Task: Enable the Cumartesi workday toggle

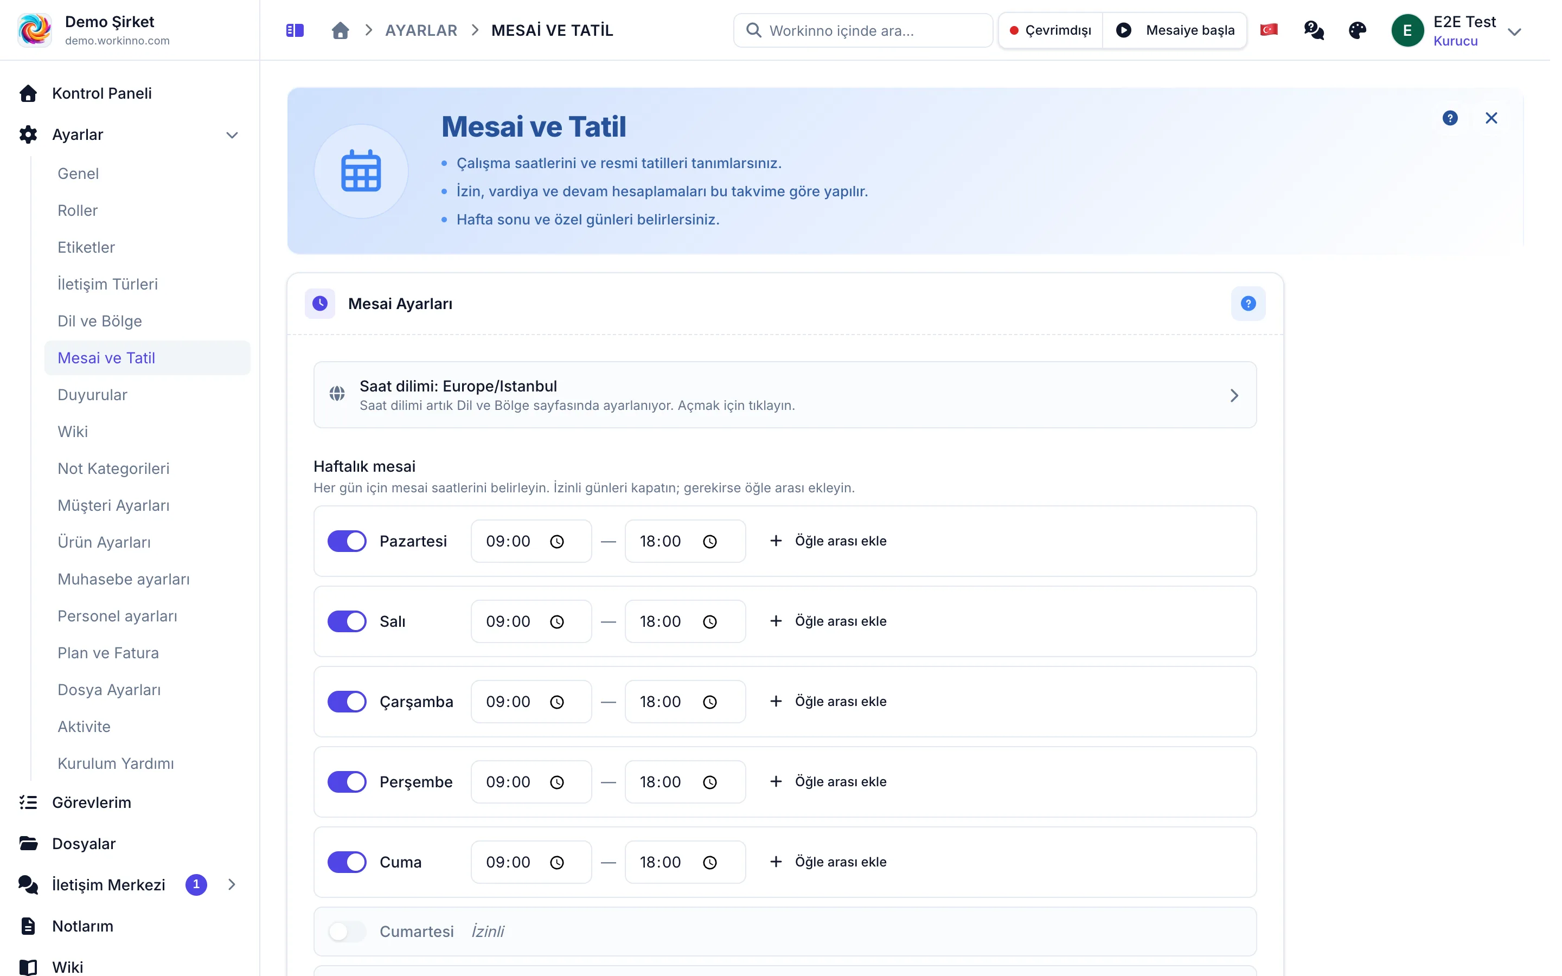Action: (347, 932)
